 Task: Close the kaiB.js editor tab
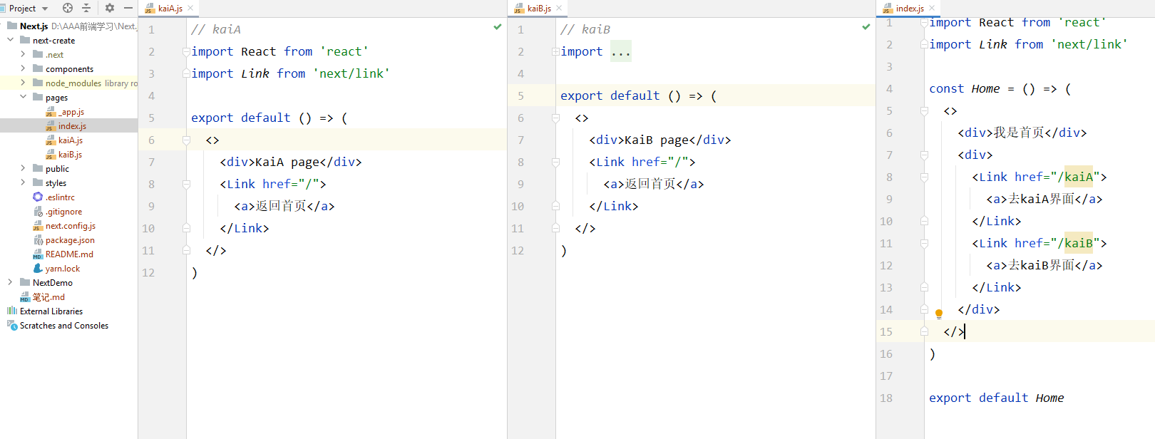(559, 9)
